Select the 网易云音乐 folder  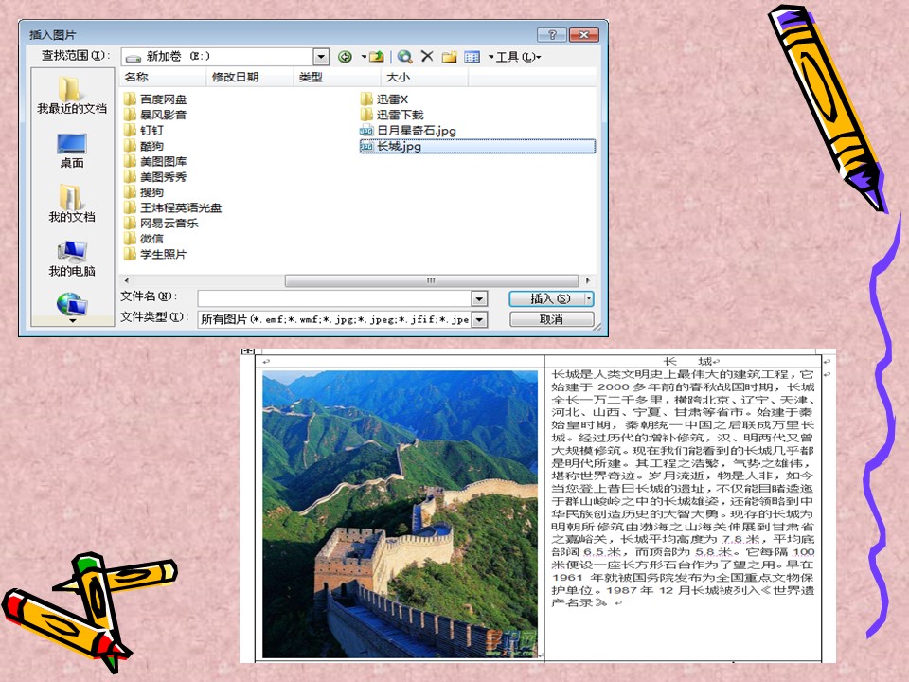(x=161, y=224)
